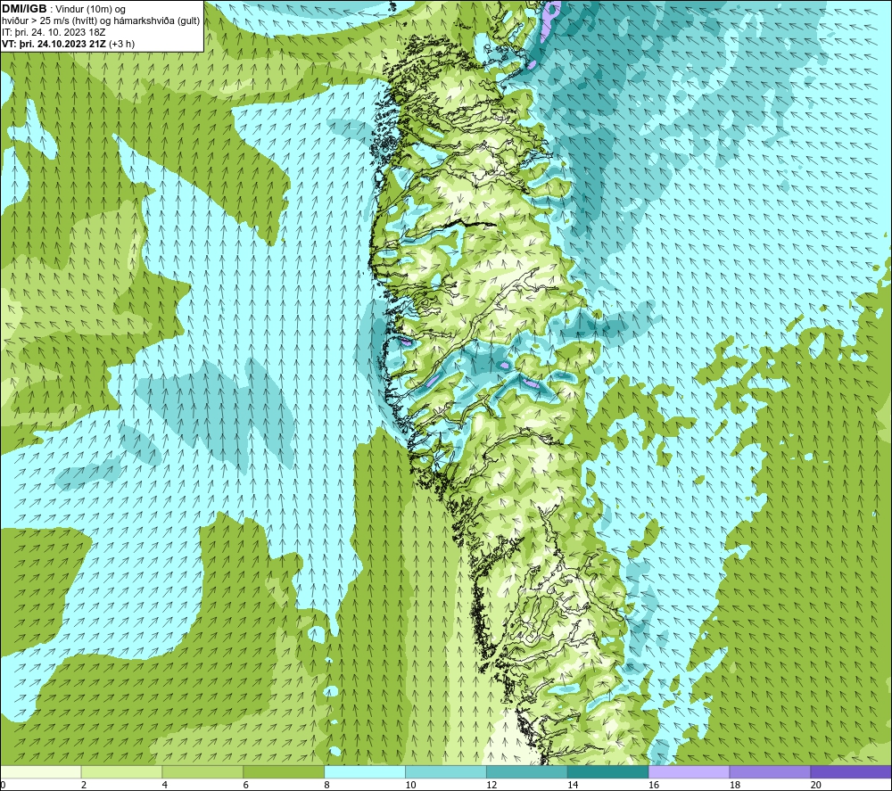Image resolution: width=892 pixels, height=791 pixels.
Task: Click the '6' label on the scale
Action: pyautogui.click(x=246, y=785)
